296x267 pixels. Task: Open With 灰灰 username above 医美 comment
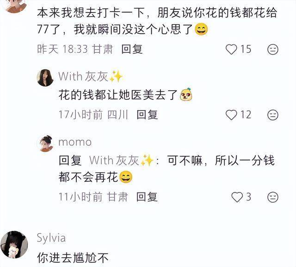point(91,77)
